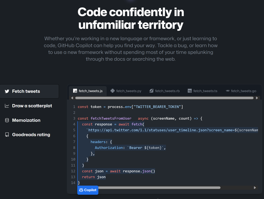The height and width of the screenshot is (199, 264).
Task: Click the code horizontal scrollbar thumb
Action: pyautogui.click(x=159, y=188)
